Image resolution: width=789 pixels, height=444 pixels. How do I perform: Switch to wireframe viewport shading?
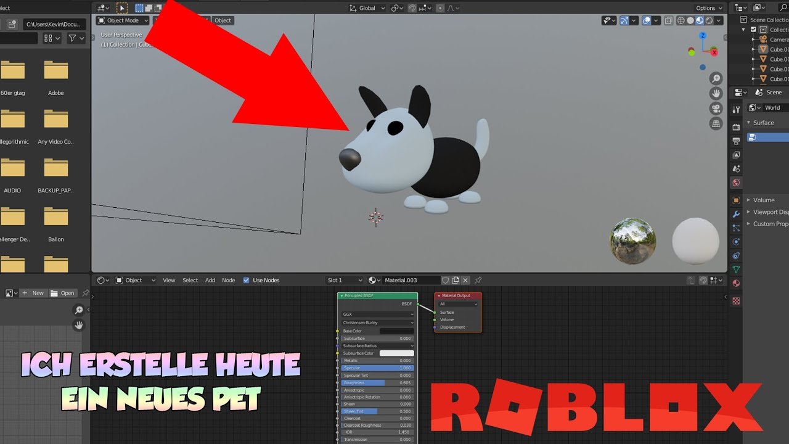[681, 20]
